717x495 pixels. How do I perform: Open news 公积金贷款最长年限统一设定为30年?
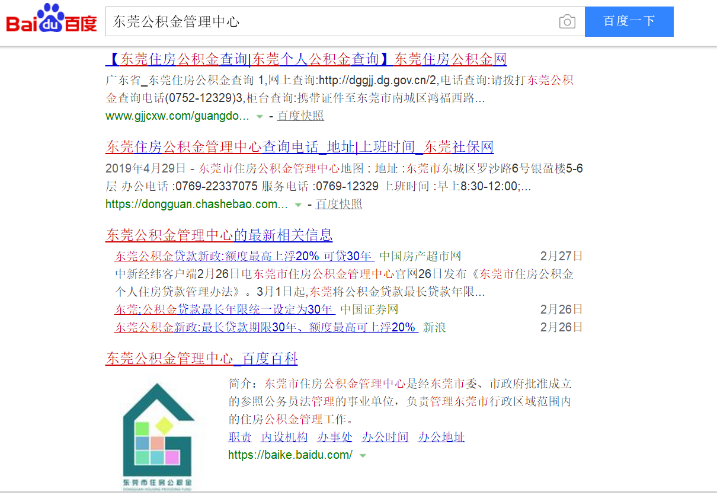pos(225,309)
